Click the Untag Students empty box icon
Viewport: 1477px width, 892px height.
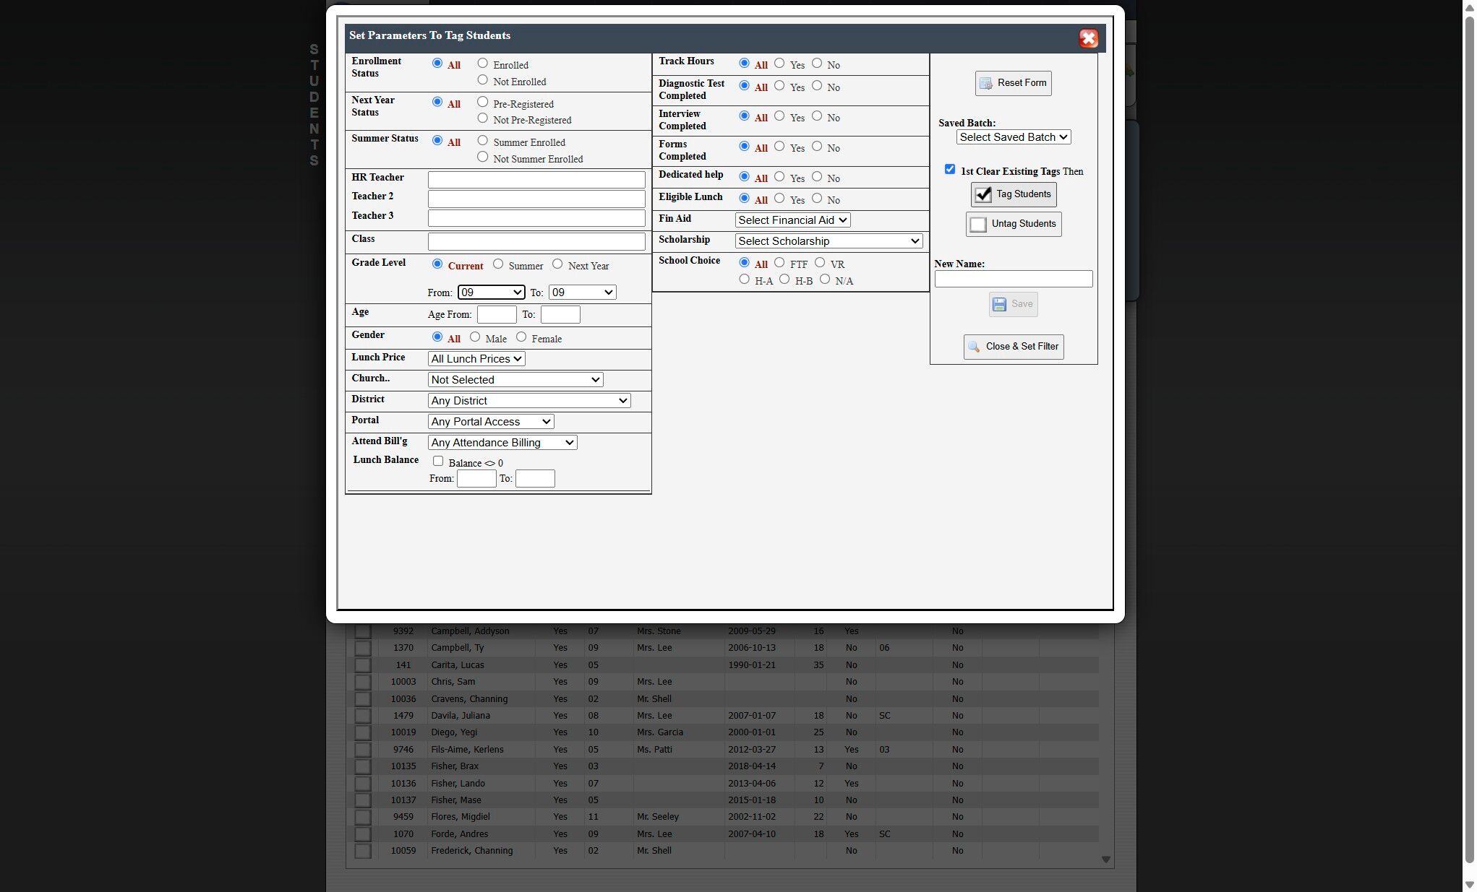(x=978, y=225)
